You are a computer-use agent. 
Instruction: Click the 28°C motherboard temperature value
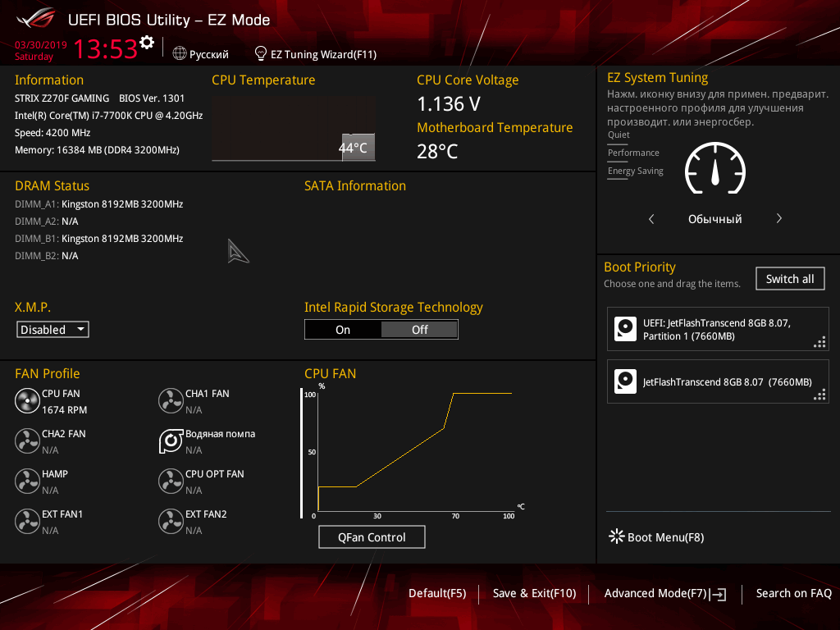437,151
